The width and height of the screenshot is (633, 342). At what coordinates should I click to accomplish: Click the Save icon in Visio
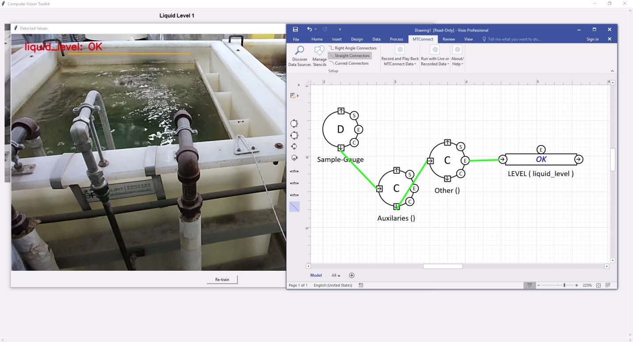coord(295,30)
